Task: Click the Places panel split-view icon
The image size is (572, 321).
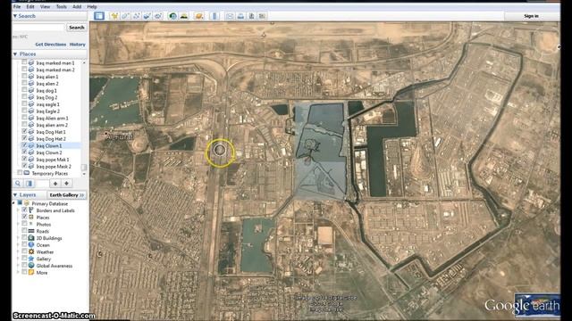Action: (29, 184)
